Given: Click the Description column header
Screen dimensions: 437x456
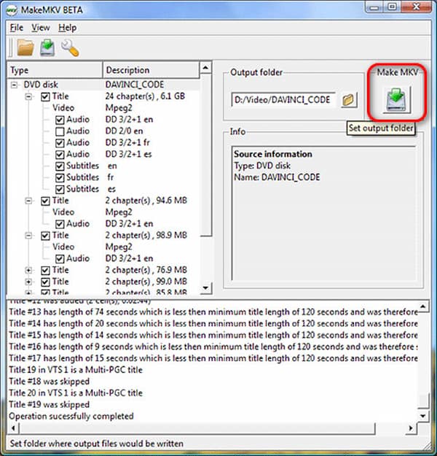Looking at the screenshot, I should pyautogui.click(x=149, y=70).
